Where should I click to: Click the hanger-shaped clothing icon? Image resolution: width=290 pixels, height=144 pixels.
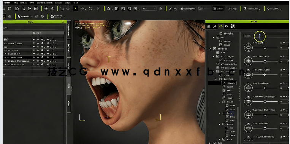52,8
